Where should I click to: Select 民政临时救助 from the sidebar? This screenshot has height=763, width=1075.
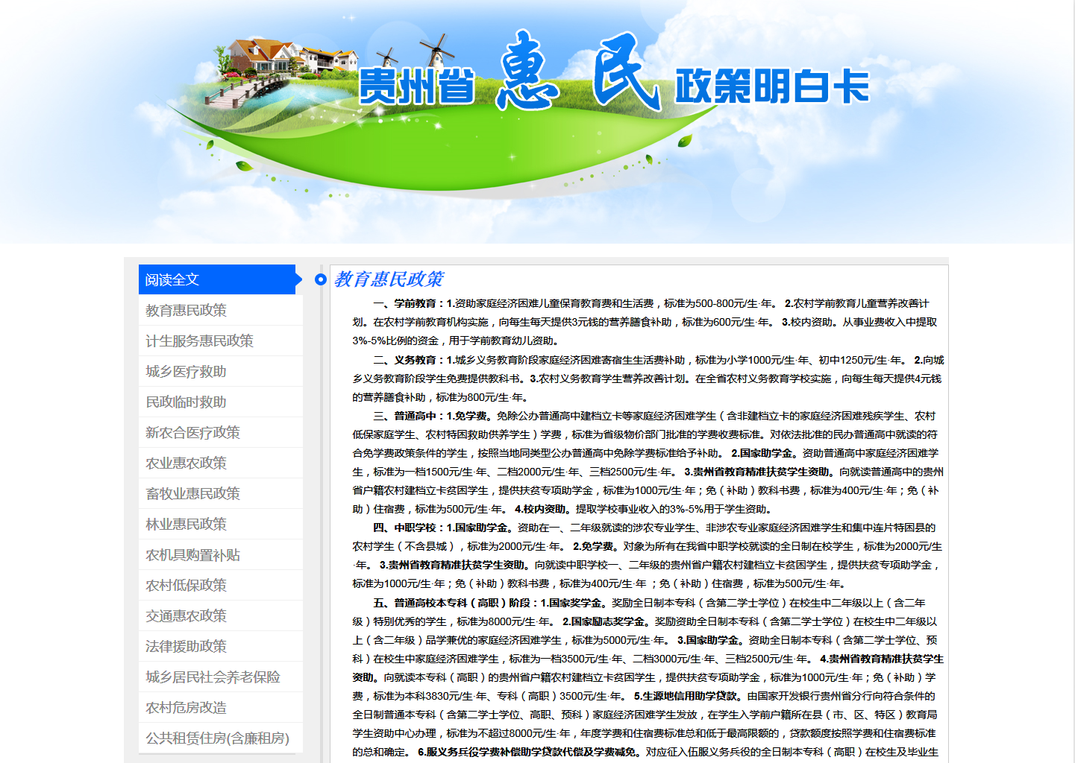(x=186, y=402)
